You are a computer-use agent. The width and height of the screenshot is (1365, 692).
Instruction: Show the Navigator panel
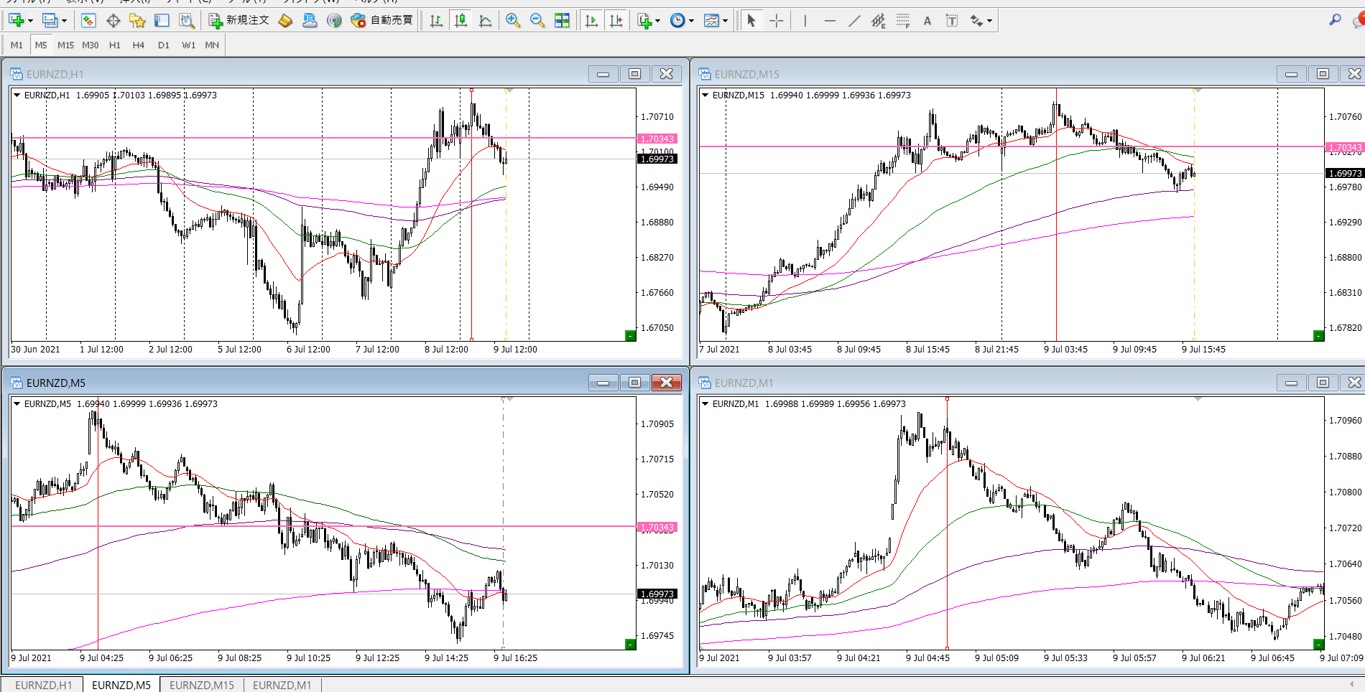click(x=137, y=20)
